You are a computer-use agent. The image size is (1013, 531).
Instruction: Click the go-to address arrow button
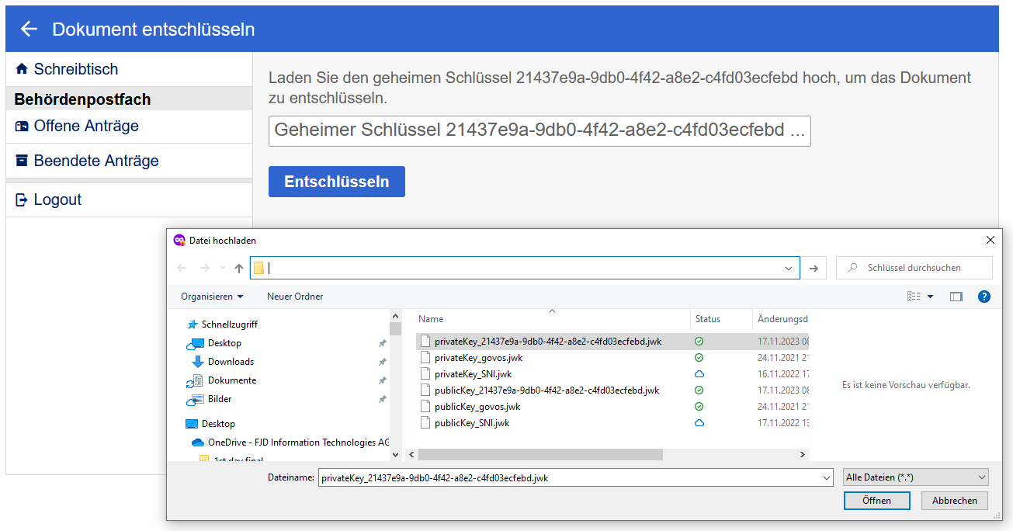click(x=814, y=268)
